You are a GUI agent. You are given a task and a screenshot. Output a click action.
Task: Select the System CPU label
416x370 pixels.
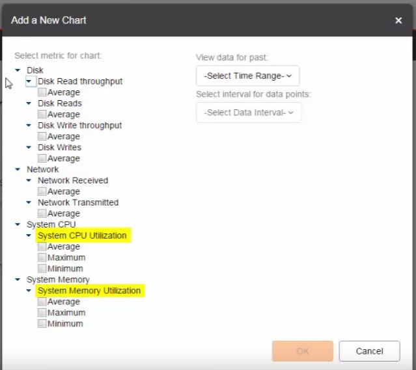click(x=51, y=224)
